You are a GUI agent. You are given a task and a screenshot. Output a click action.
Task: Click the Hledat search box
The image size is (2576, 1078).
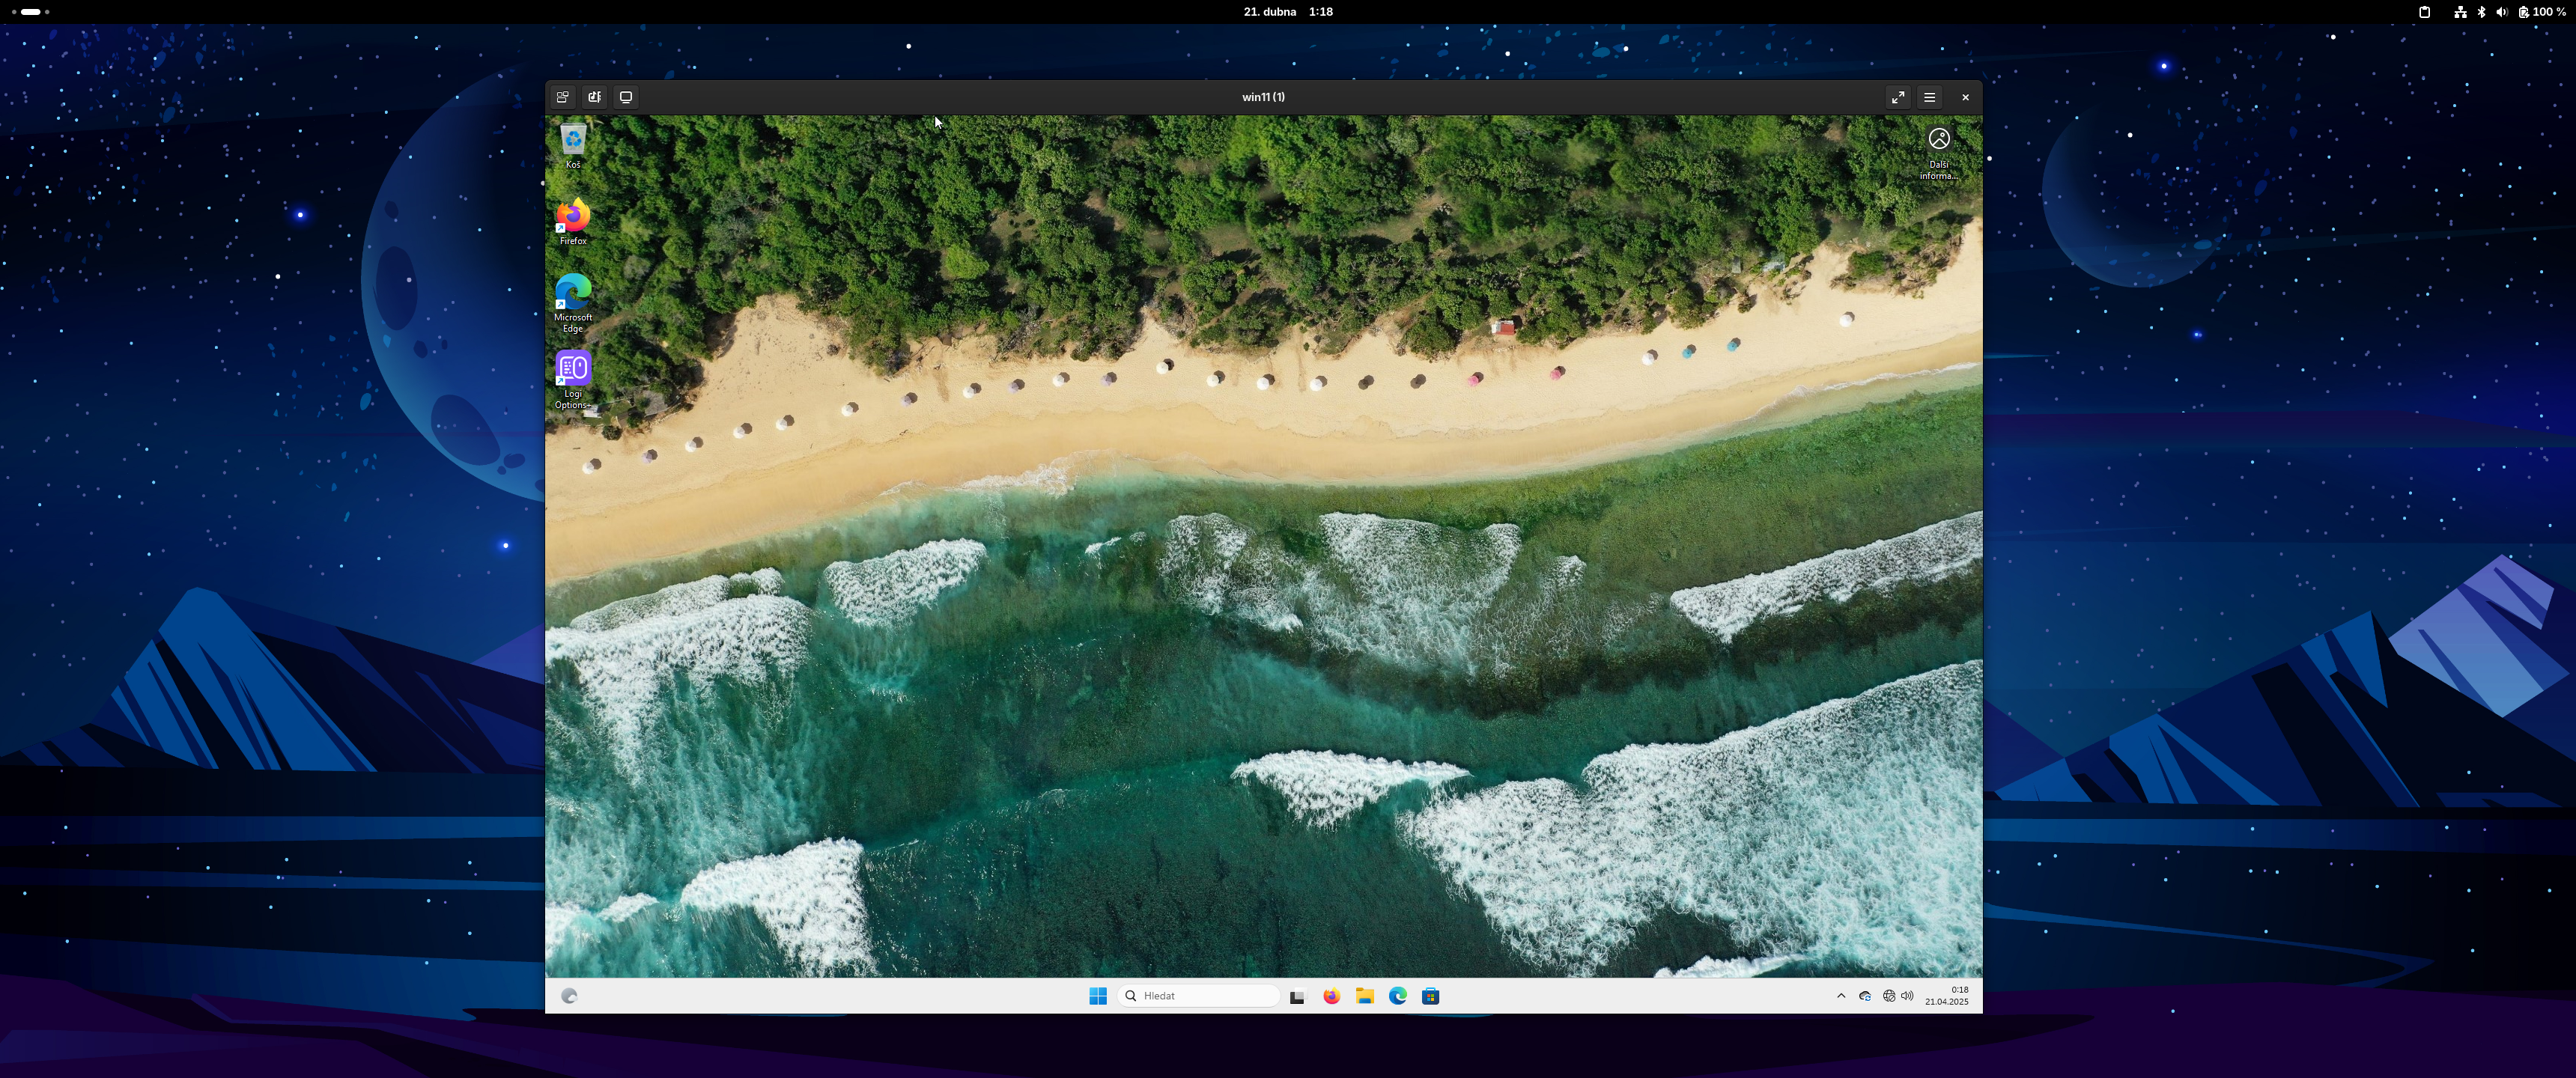point(1200,996)
